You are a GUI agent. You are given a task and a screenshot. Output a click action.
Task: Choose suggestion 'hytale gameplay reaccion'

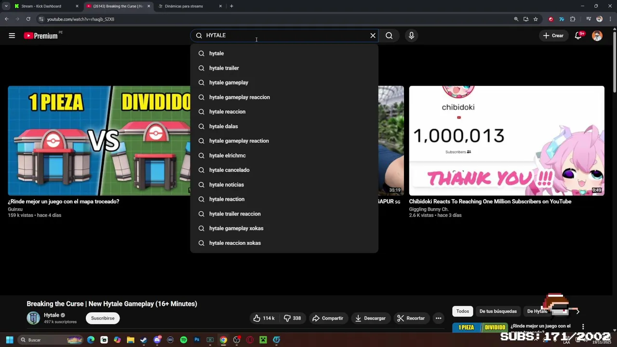tap(284, 97)
